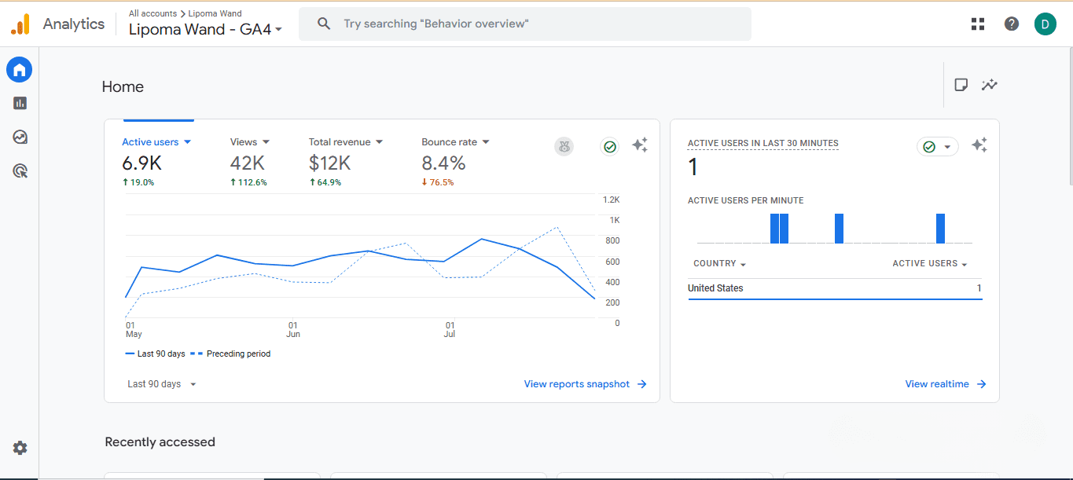Screen dimensions: 1073x480
Task: Click the user account avatar D
Action: pos(1045,24)
